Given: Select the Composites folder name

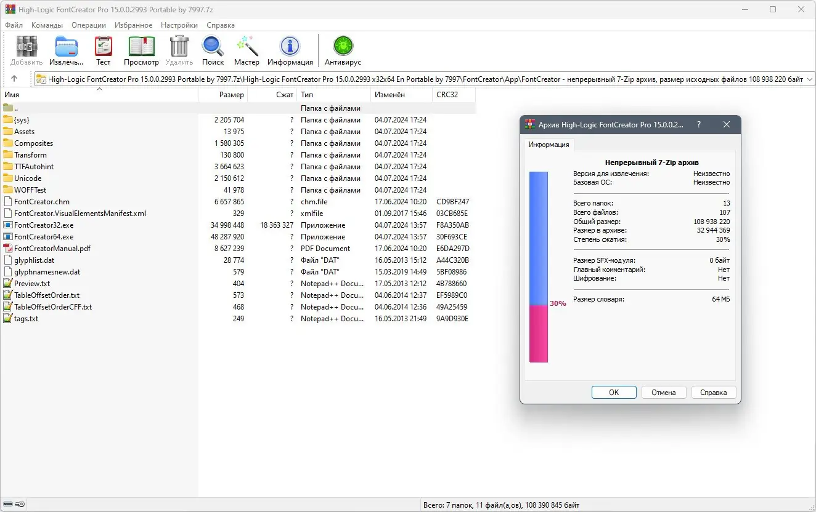Looking at the screenshot, I should pos(34,143).
